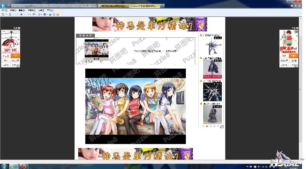This screenshot has width=306, height=169.
Task: Click the volume speaker icon in system tray
Action: point(266,167)
